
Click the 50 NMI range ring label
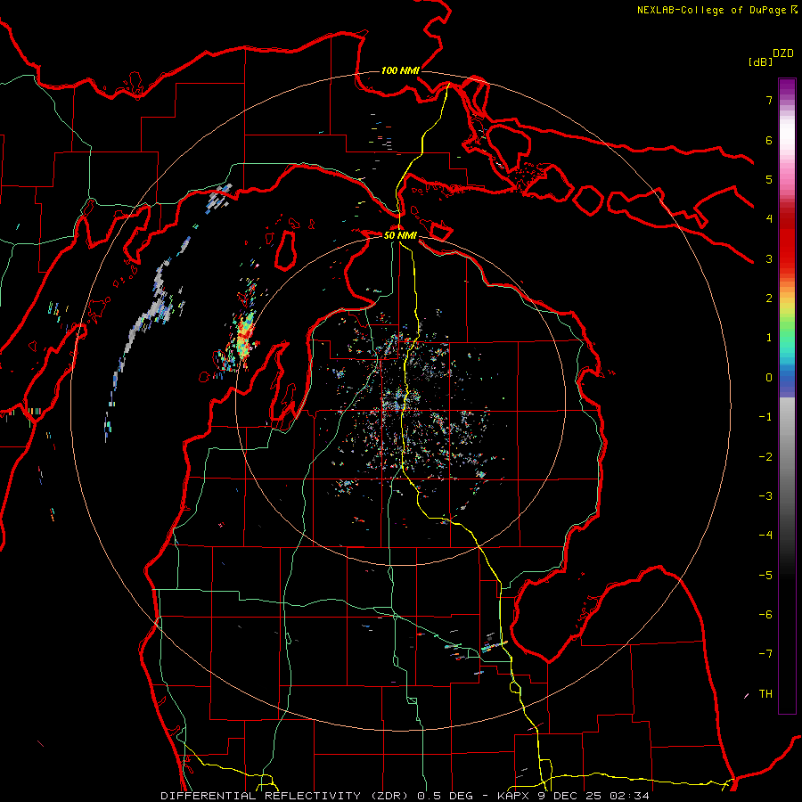point(400,235)
